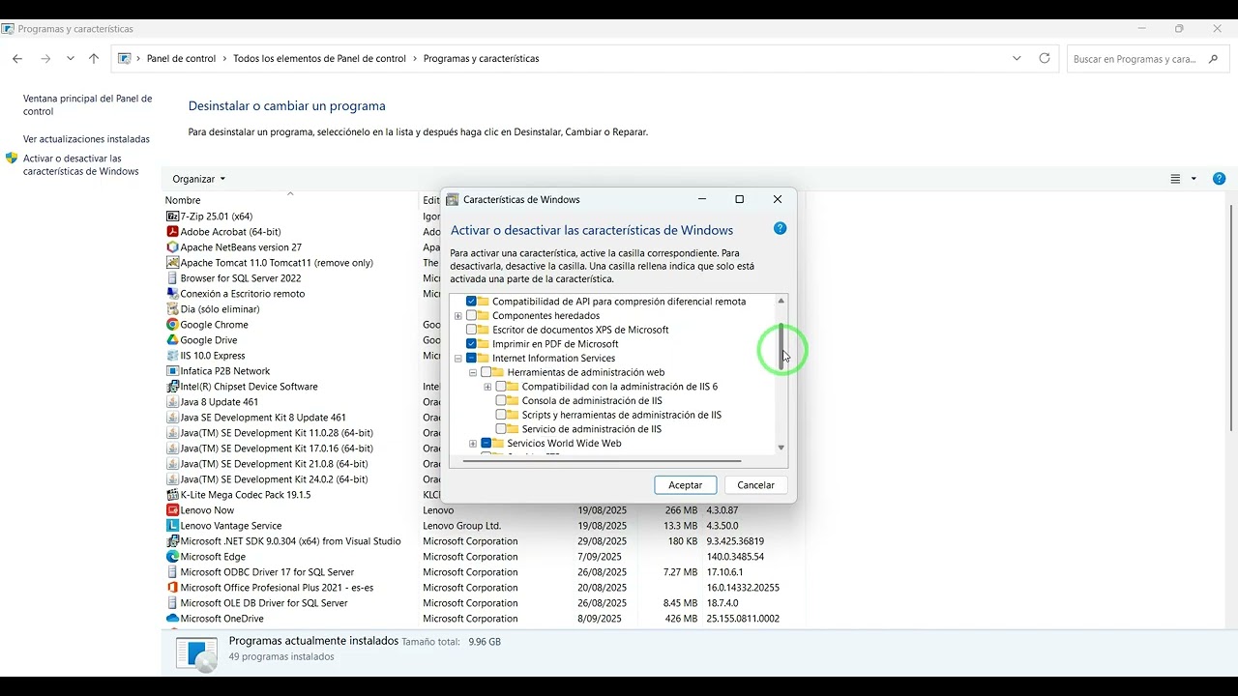Click the Google Drive program icon

pyautogui.click(x=173, y=340)
